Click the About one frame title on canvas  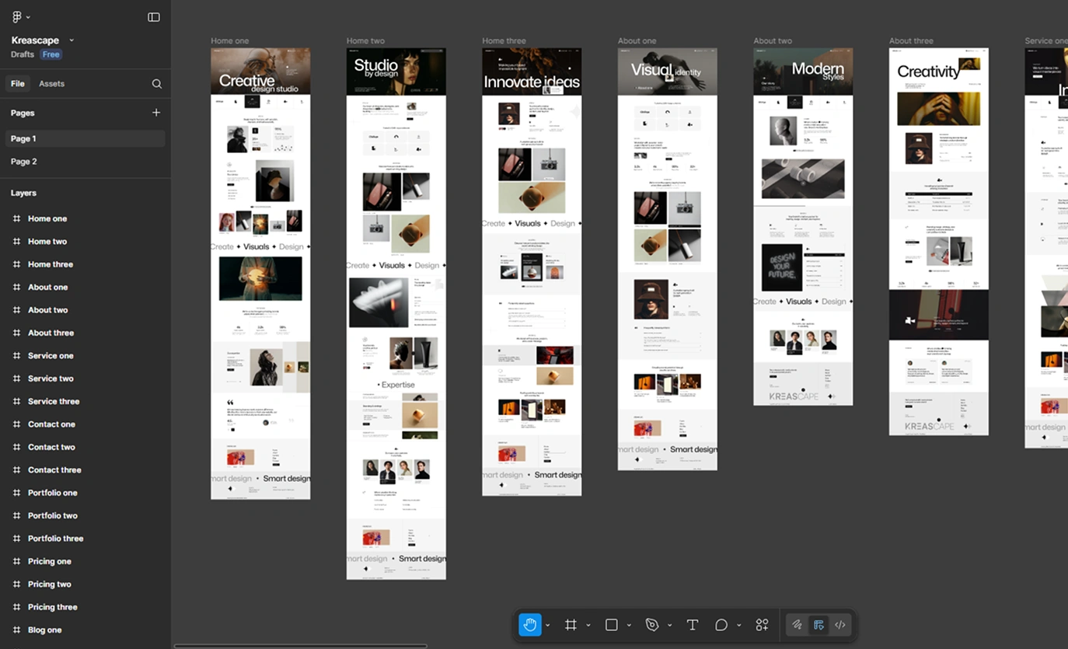(637, 41)
